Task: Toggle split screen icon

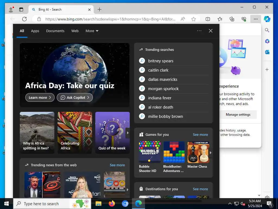Action: coord(208,19)
